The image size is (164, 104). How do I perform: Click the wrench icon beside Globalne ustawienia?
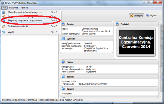(x=4, y=26)
